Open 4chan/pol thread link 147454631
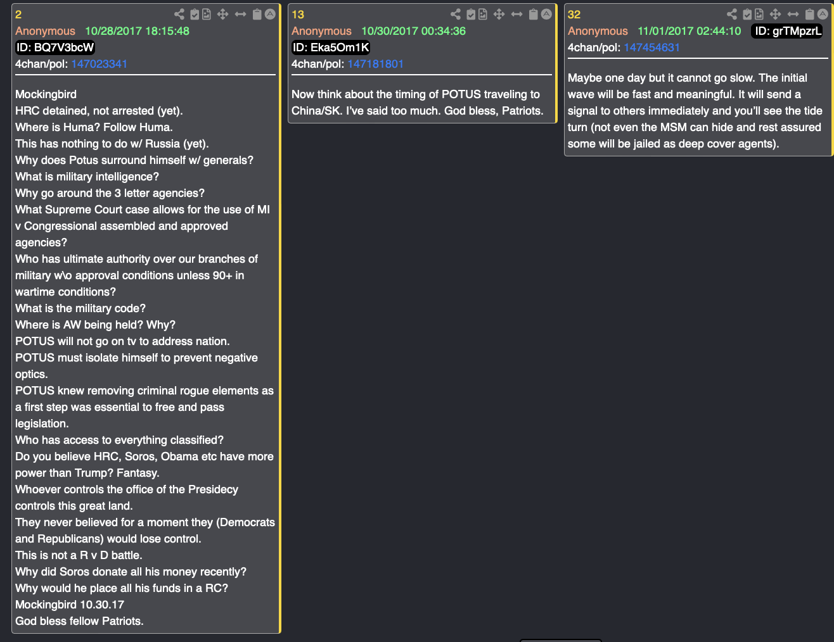834x642 pixels. point(651,47)
